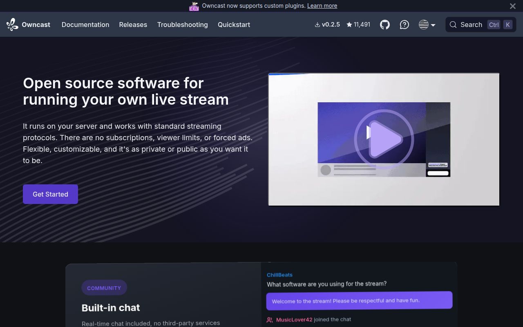The width and height of the screenshot is (523, 327).
Task: Click the COMMUNITY badge
Action: pos(104,288)
